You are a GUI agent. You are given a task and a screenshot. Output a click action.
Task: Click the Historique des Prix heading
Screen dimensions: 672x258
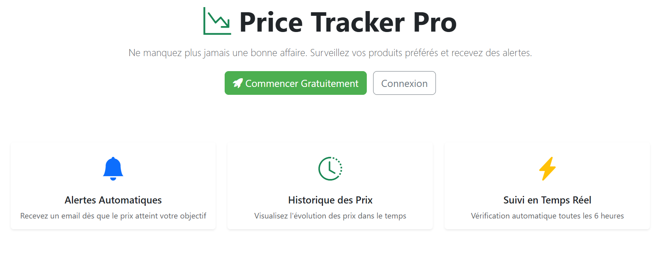pos(330,200)
